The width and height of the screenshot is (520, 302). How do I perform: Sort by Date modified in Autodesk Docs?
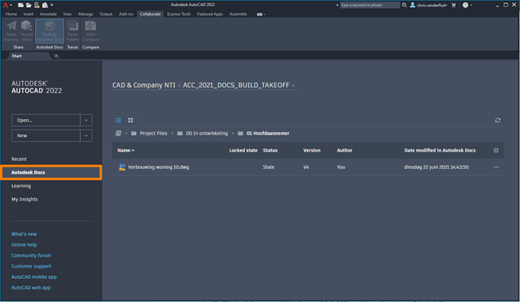[440, 150]
